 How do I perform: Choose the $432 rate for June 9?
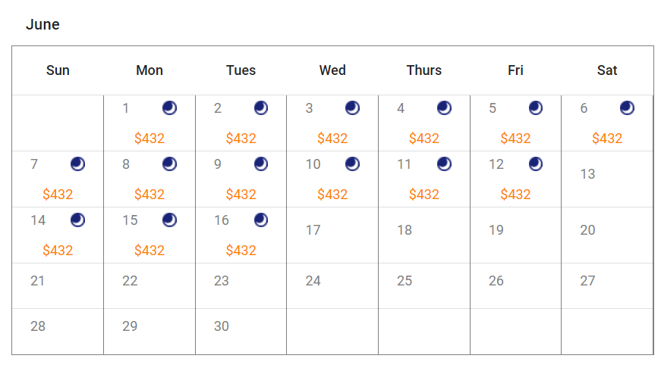[x=241, y=195]
